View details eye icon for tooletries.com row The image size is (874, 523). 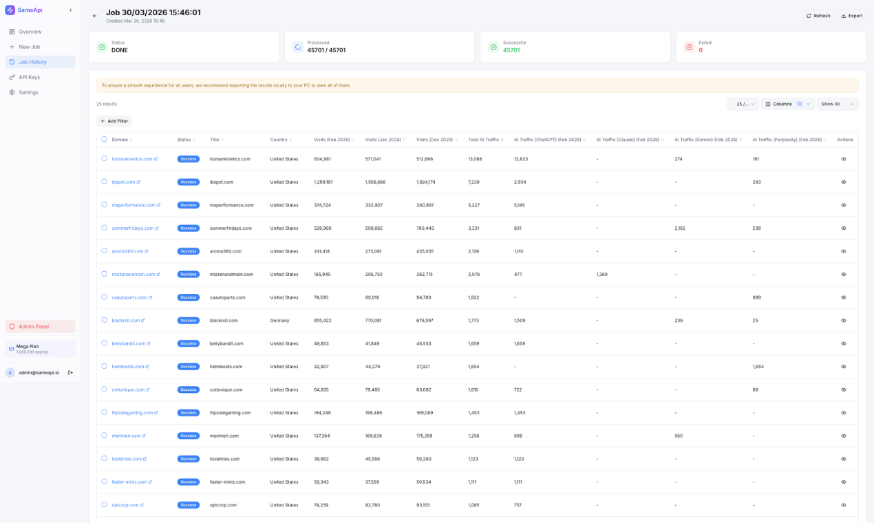click(x=844, y=459)
